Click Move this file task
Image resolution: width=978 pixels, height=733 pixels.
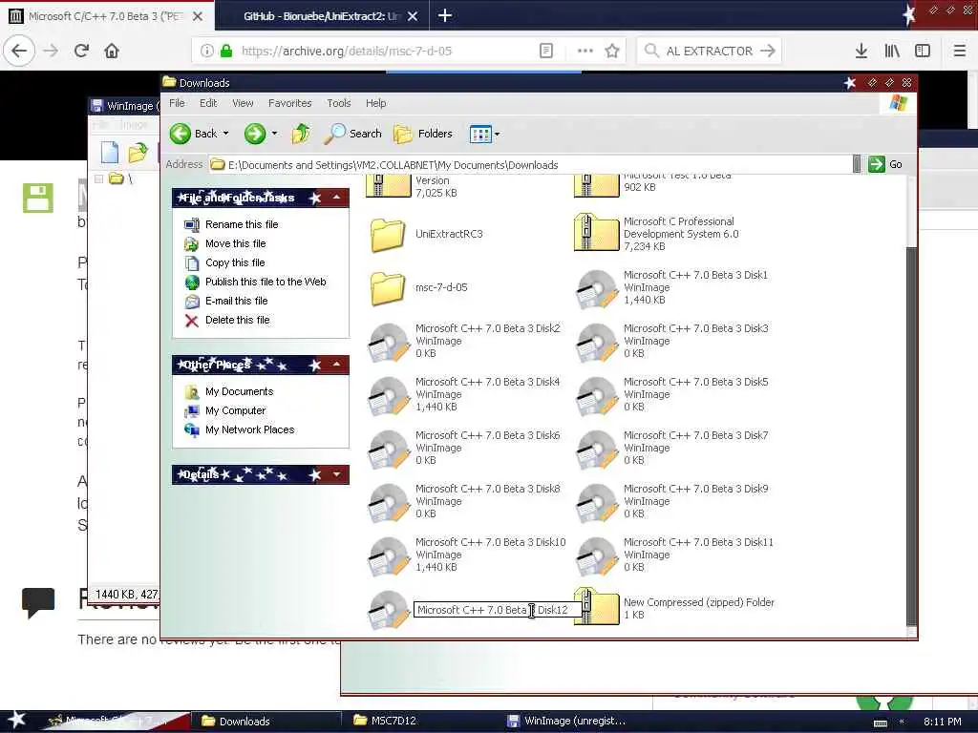click(x=235, y=243)
